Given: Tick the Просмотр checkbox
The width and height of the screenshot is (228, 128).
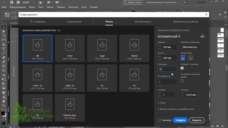Looking at the screenshot, I should coord(159,120).
